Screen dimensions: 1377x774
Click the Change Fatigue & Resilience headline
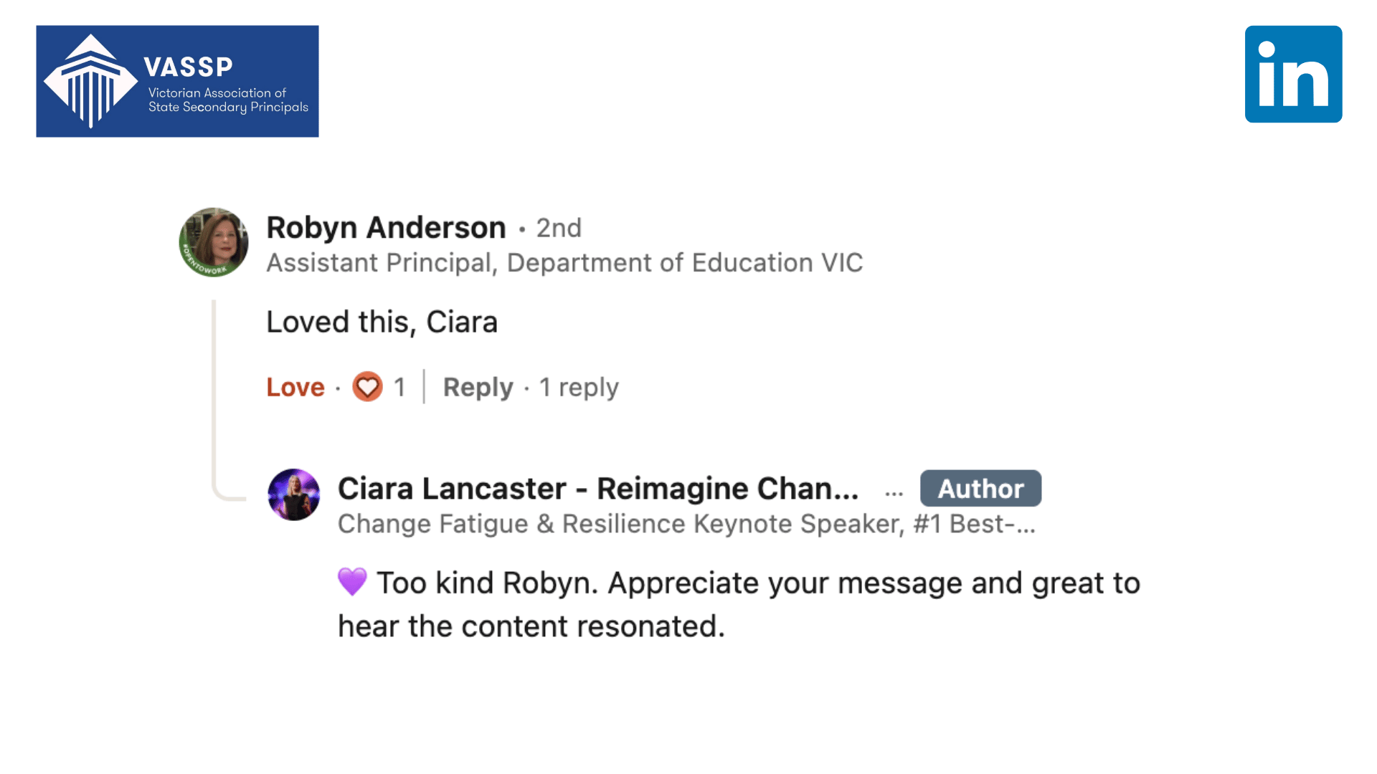coord(686,524)
